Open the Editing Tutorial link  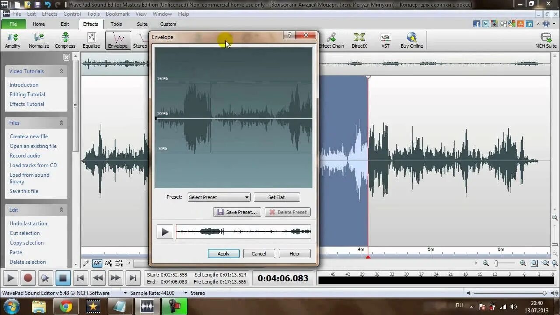(x=27, y=94)
